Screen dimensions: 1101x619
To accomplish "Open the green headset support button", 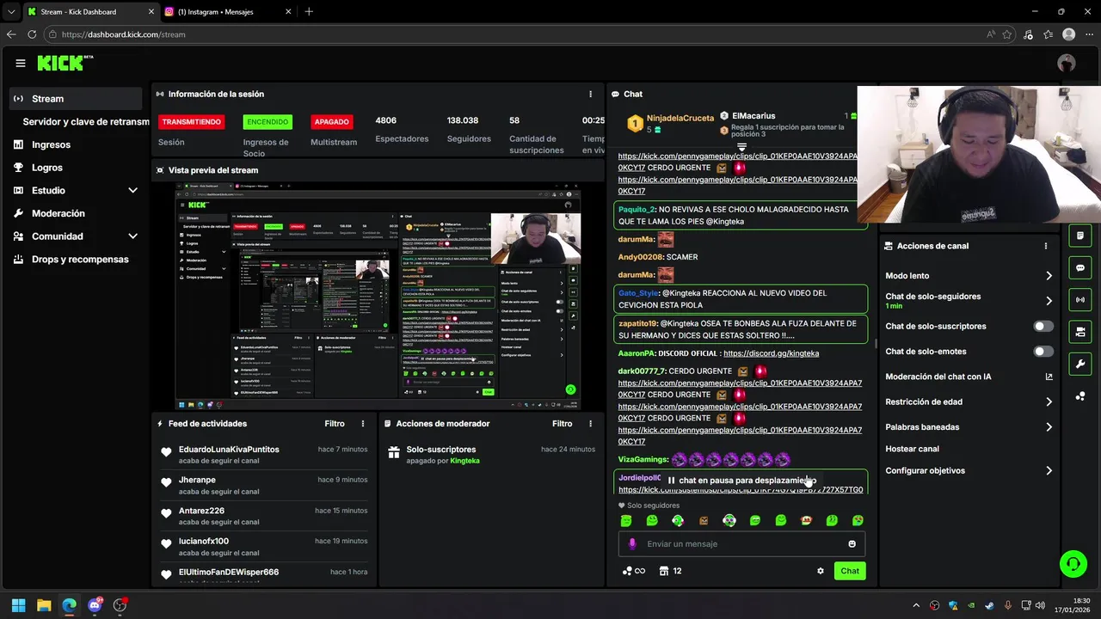I will pyautogui.click(x=1073, y=564).
